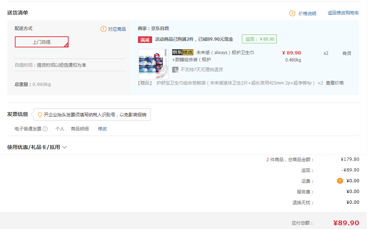The image size is (368, 229).
Task: Open the sanitary pad product thumbnail
Action: point(153,64)
